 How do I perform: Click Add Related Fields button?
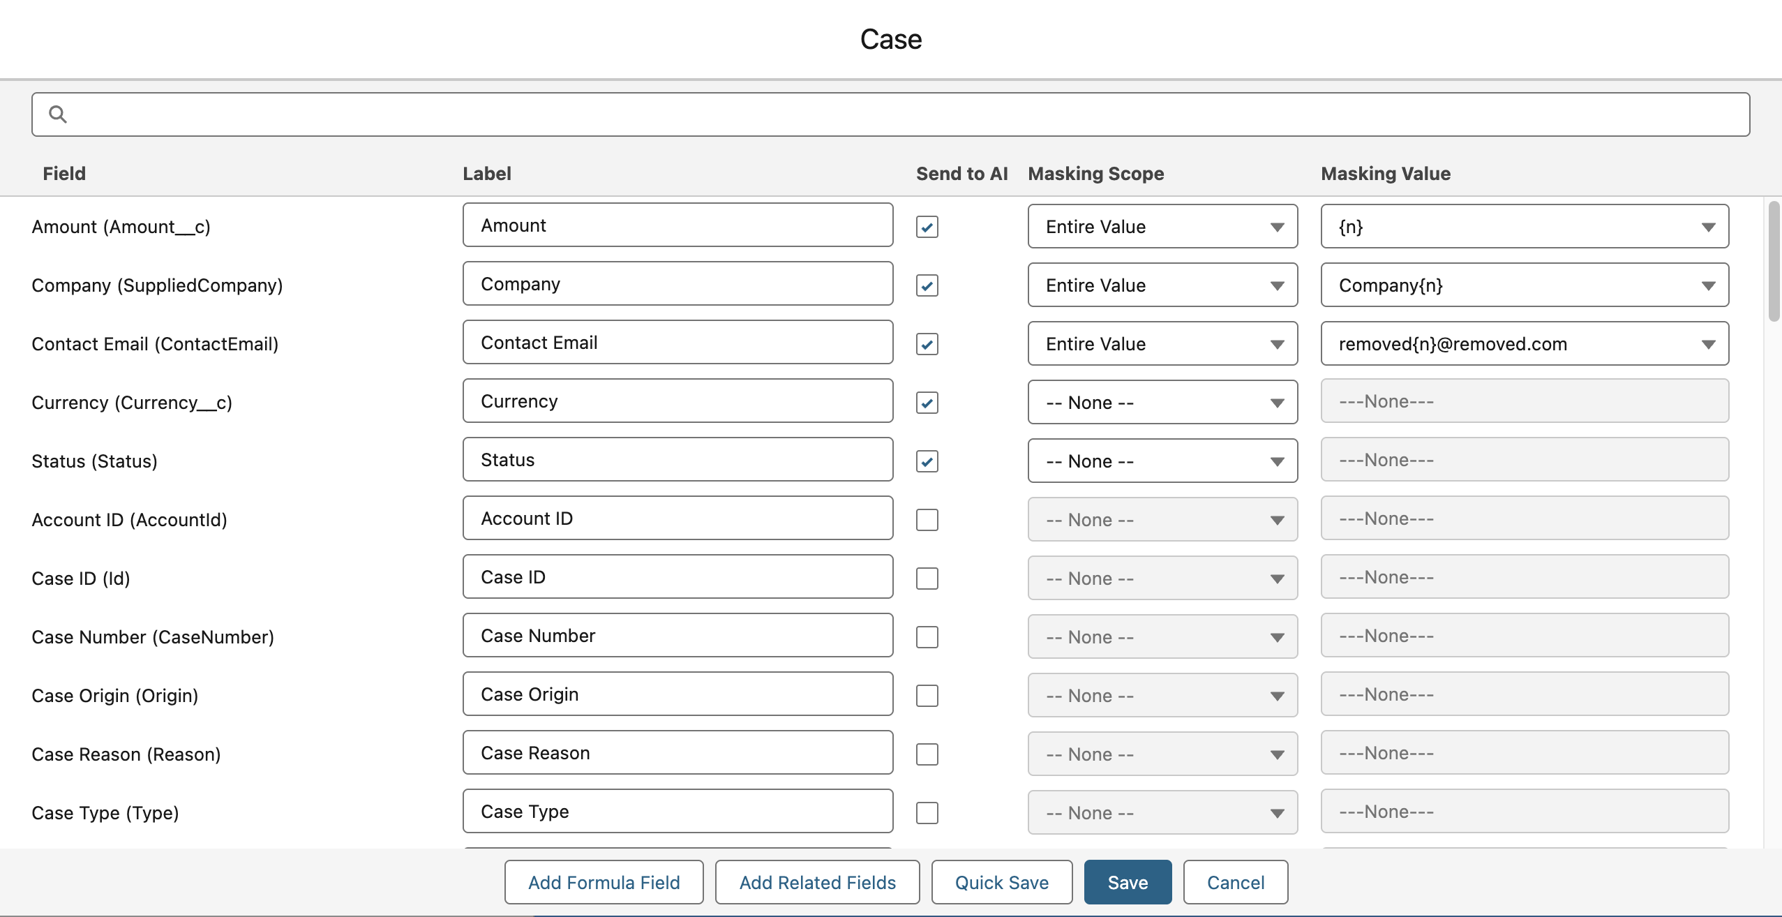(817, 883)
